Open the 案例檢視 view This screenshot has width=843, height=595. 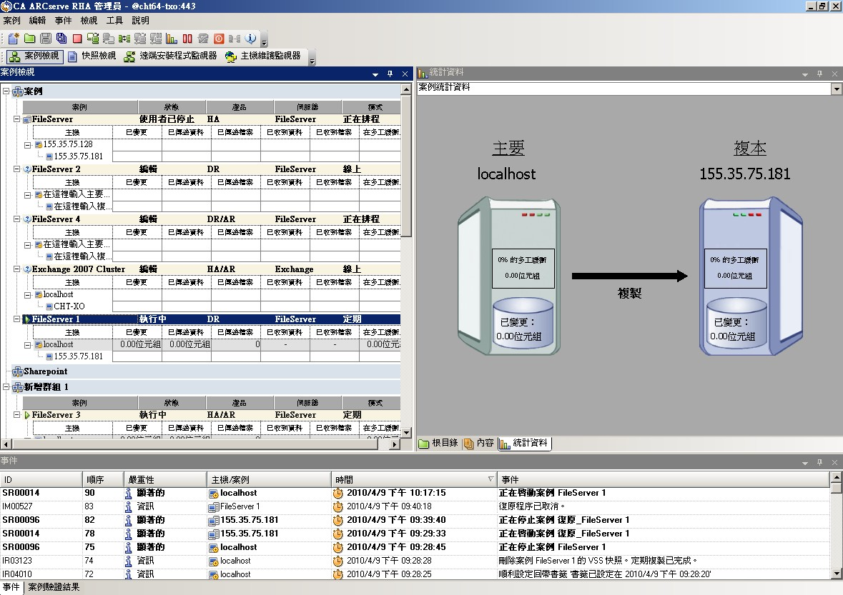point(35,56)
